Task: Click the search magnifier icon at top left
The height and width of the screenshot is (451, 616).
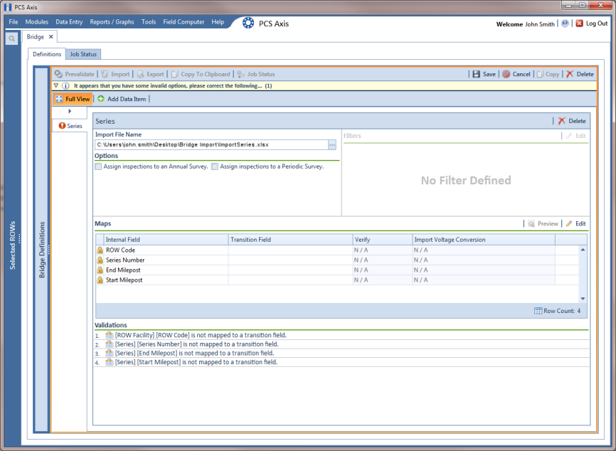Action: (x=12, y=38)
